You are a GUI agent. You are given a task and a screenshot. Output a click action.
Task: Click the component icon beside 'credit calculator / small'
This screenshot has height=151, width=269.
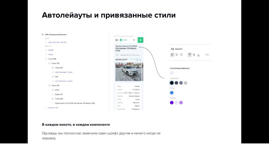pyautogui.click(x=53, y=72)
